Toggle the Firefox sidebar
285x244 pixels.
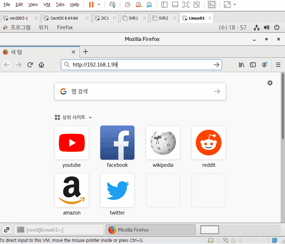tap(253, 65)
